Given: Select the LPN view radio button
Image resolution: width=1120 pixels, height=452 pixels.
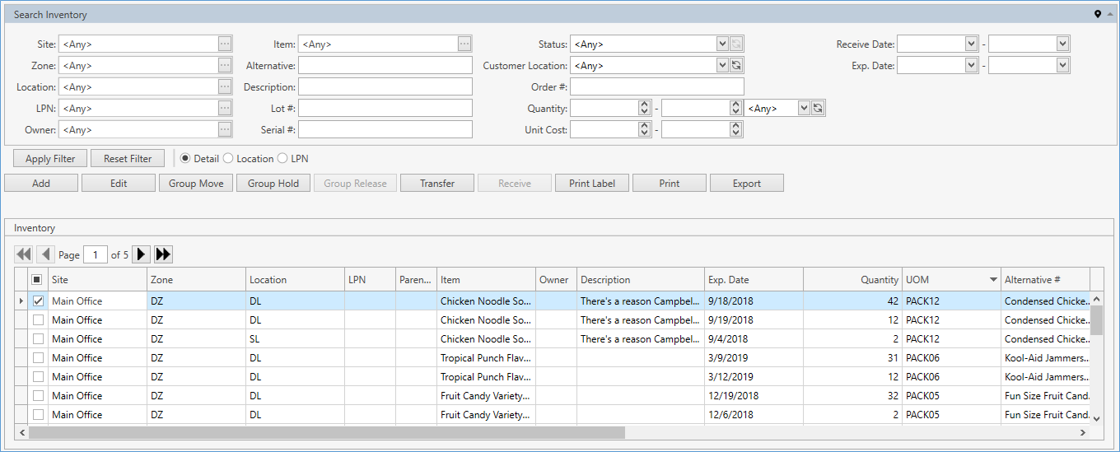Looking at the screenshot, I should (x=283, y=159).
